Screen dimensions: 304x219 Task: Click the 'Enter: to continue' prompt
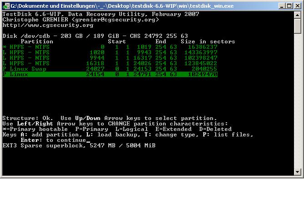pyautogui.click(x=53, y=140)
